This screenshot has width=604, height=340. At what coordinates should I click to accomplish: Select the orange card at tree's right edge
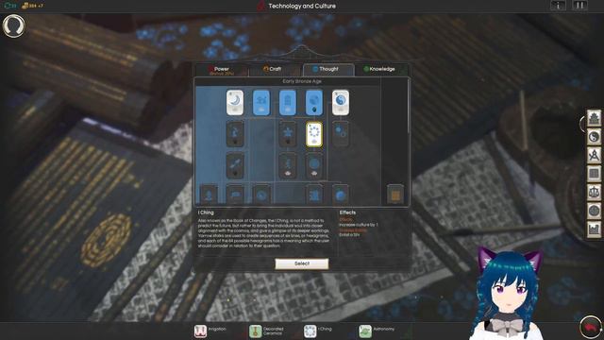[395, 195]
